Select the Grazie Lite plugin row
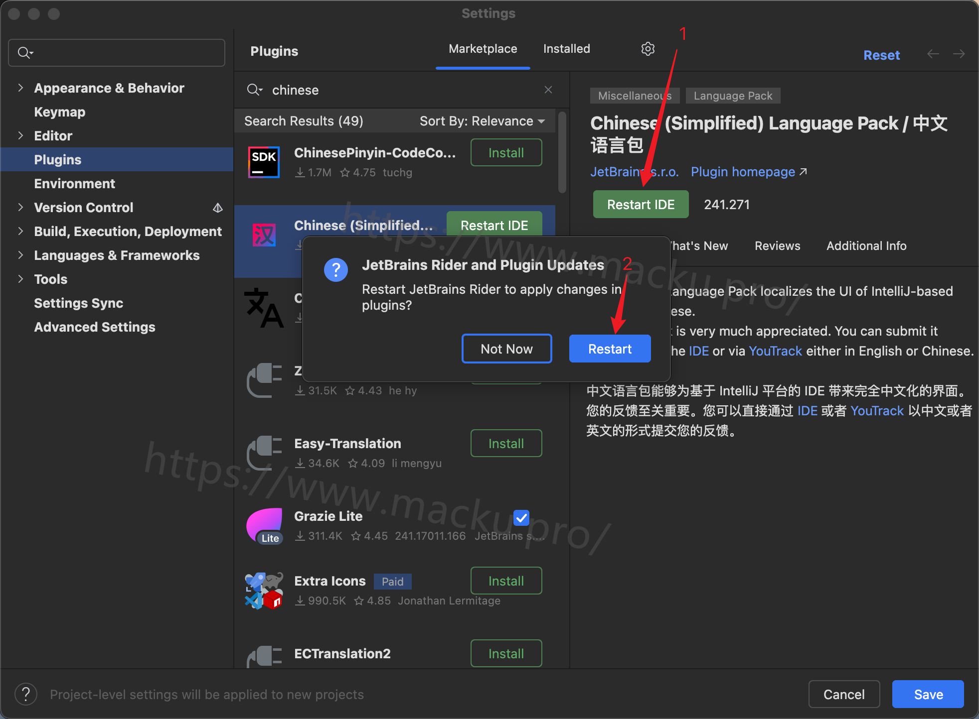 395,526
